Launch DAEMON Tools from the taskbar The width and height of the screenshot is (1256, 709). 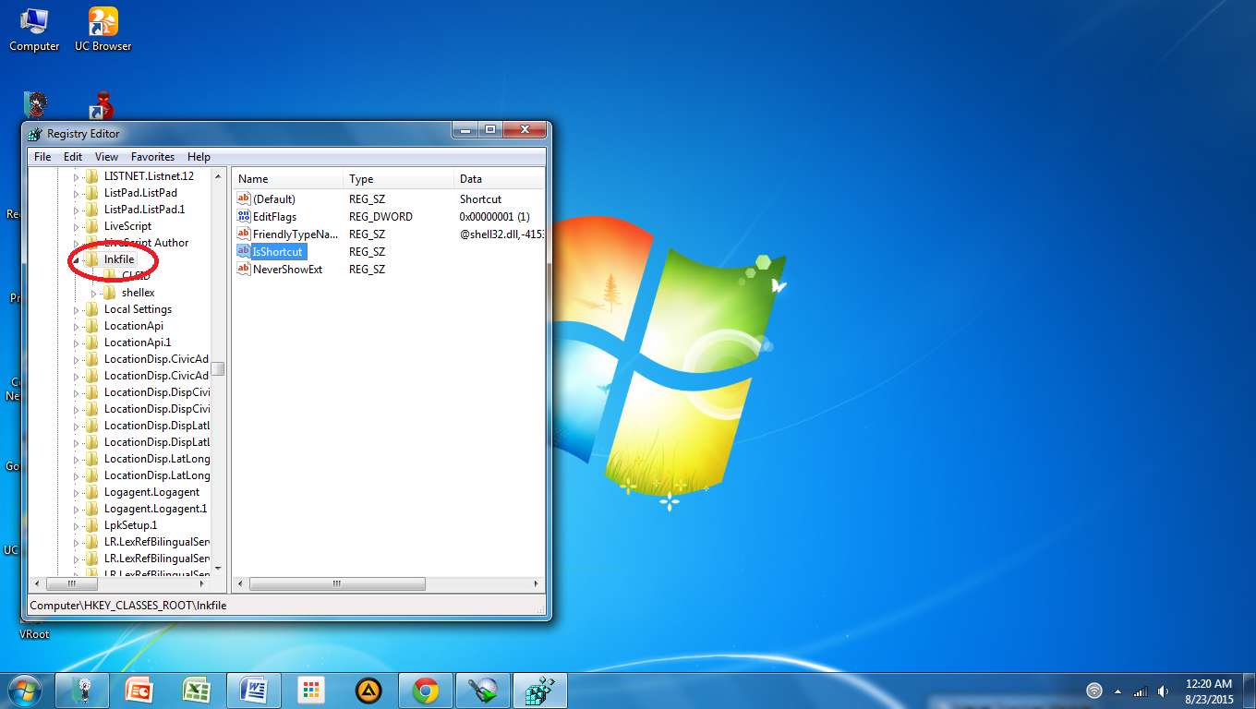(368, 690)
